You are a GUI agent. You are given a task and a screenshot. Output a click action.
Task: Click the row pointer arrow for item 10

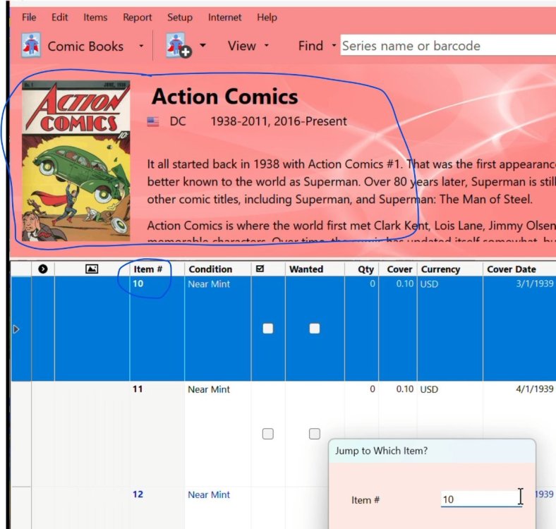17,329
